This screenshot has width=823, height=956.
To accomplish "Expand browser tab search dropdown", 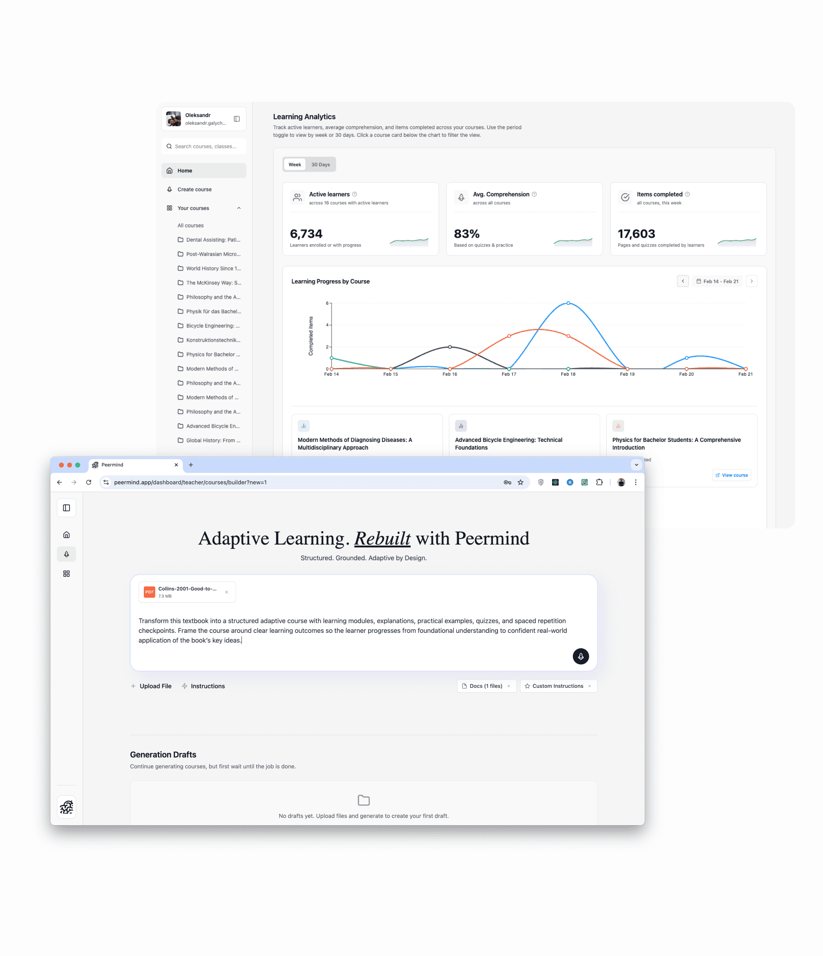I will [636, 465].
